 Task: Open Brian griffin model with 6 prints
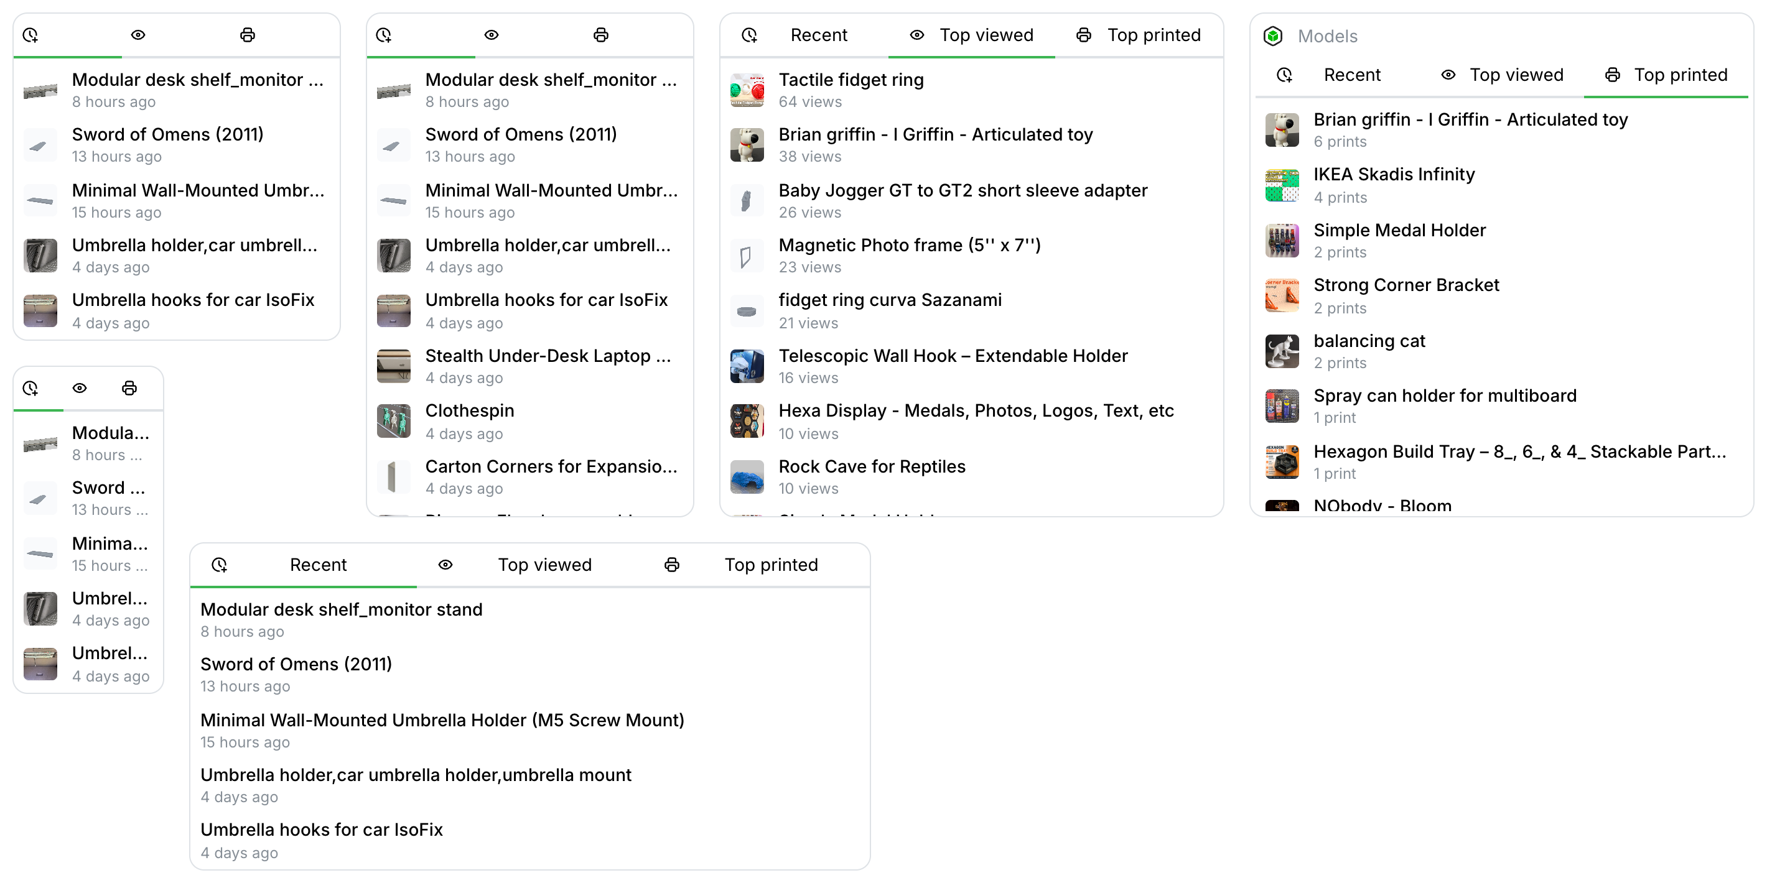pos(1501,130)
